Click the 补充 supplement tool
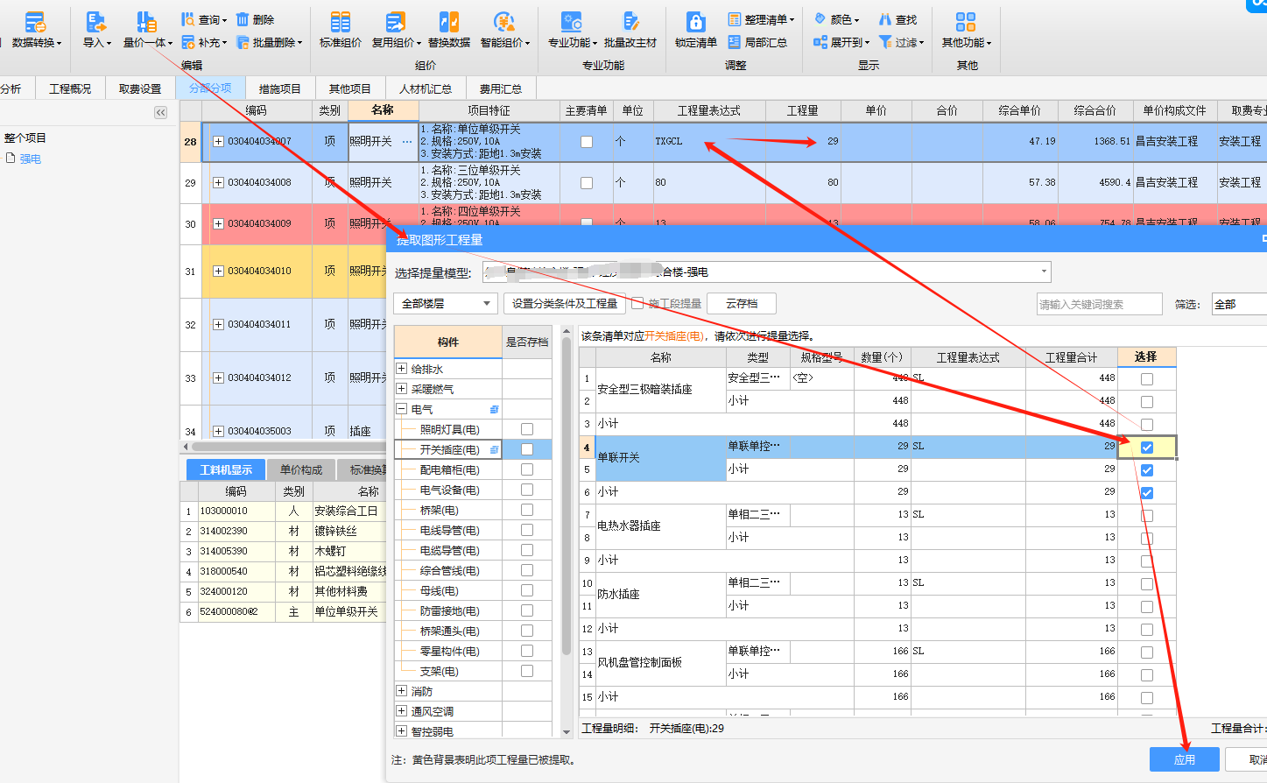The height and width of the screenshot is (783, 1267). (x=203, y=42)
